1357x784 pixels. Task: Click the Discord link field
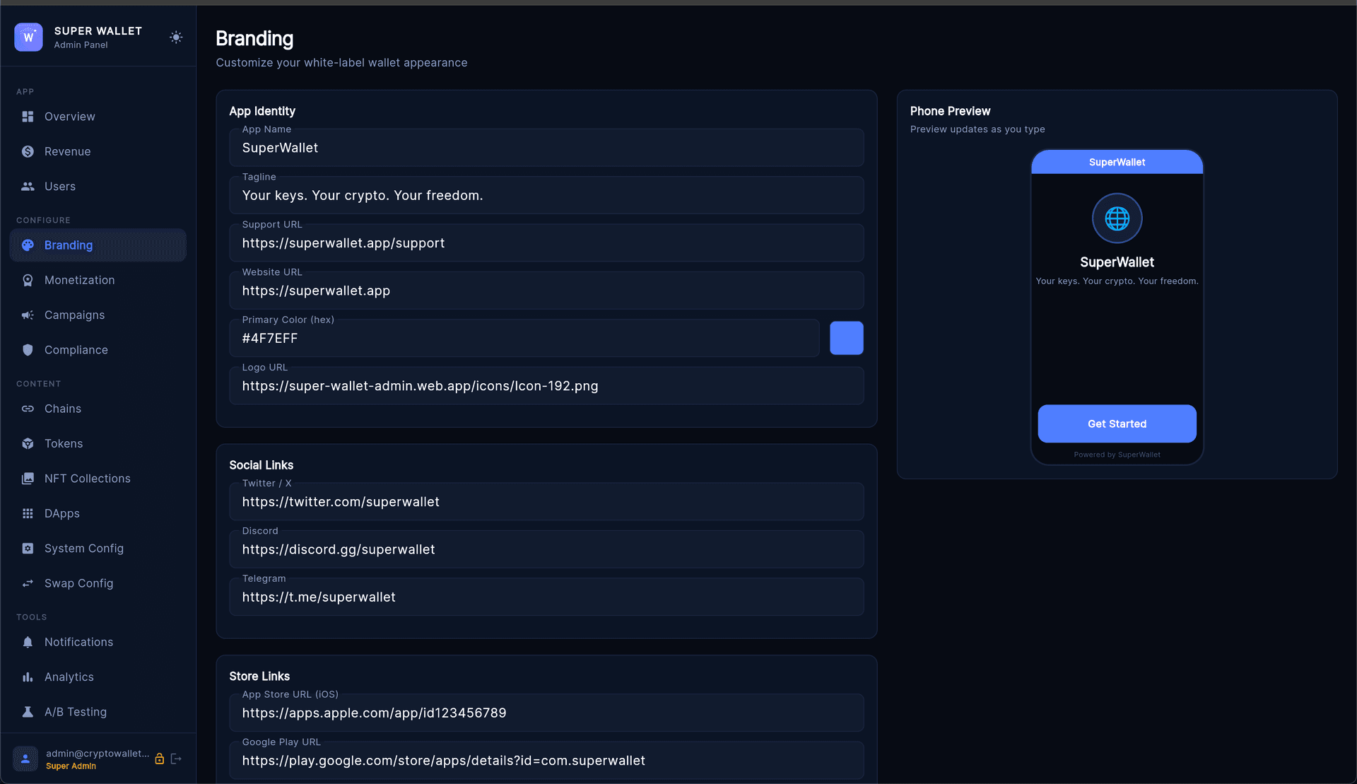coord(546,549)
